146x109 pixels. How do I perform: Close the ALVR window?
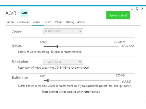[x=142, y=8]
